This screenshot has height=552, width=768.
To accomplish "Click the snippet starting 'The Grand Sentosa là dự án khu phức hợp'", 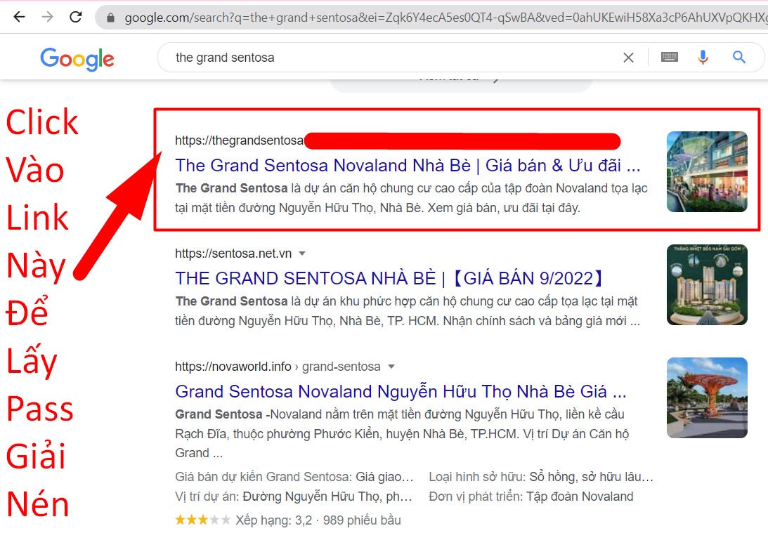I will (x=408, y=310).
